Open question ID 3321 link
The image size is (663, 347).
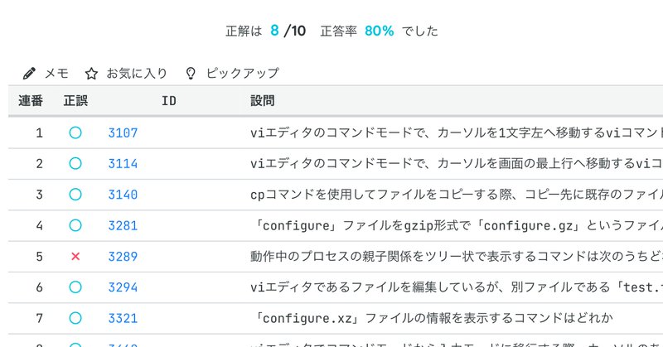click(x=123, y=317)
